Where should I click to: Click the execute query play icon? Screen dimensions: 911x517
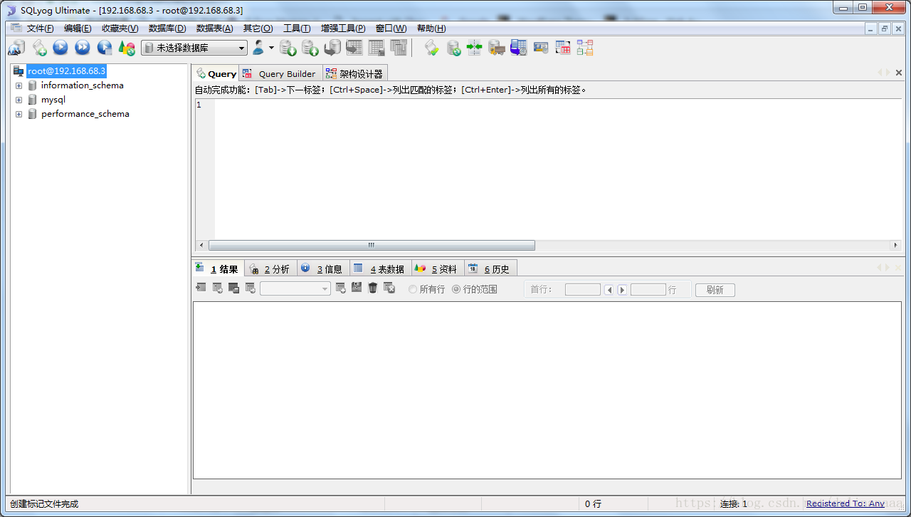[60, 48]
